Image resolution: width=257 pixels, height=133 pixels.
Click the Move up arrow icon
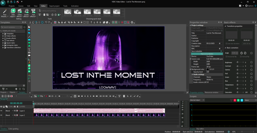pyautogui.click(x=91, y=22)
